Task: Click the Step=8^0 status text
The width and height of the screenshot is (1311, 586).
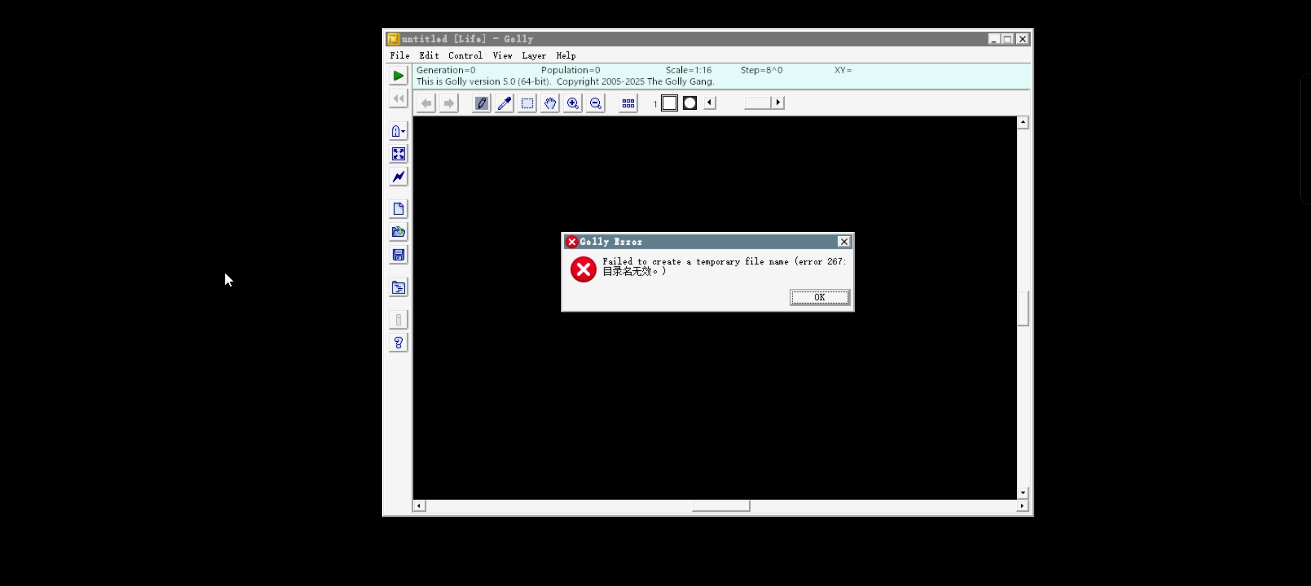Action: click(761, 70)
